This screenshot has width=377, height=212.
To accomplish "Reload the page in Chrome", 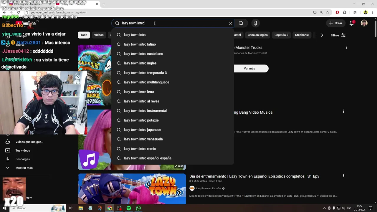I will pyautogui.click(x=19, y=12).
